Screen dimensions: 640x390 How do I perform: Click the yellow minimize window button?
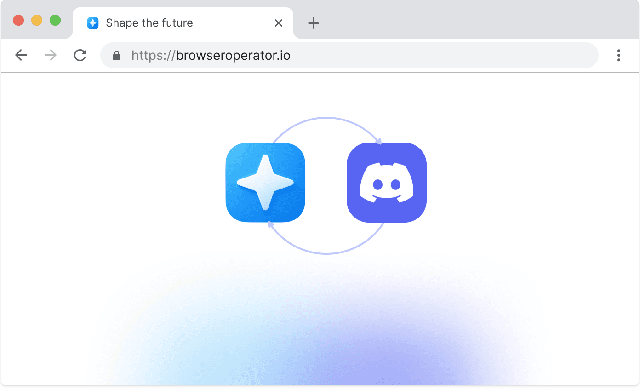pos(37,21)
